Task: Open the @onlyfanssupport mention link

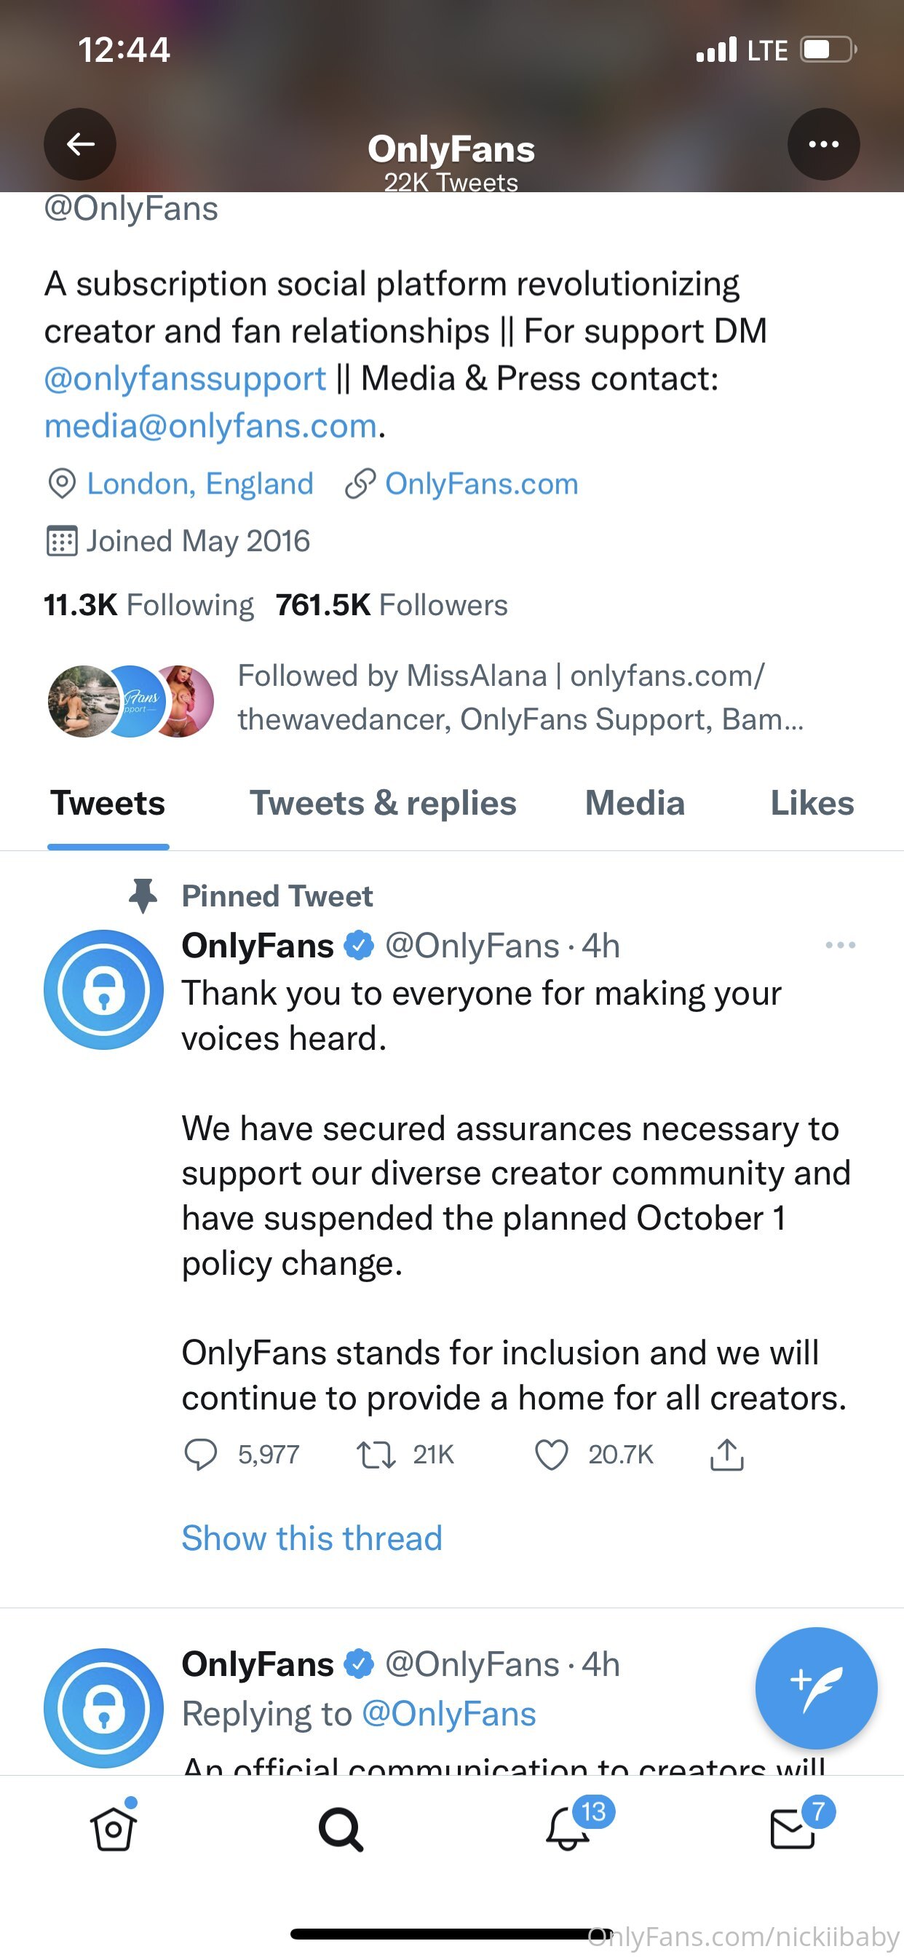Action: point(186,379)
